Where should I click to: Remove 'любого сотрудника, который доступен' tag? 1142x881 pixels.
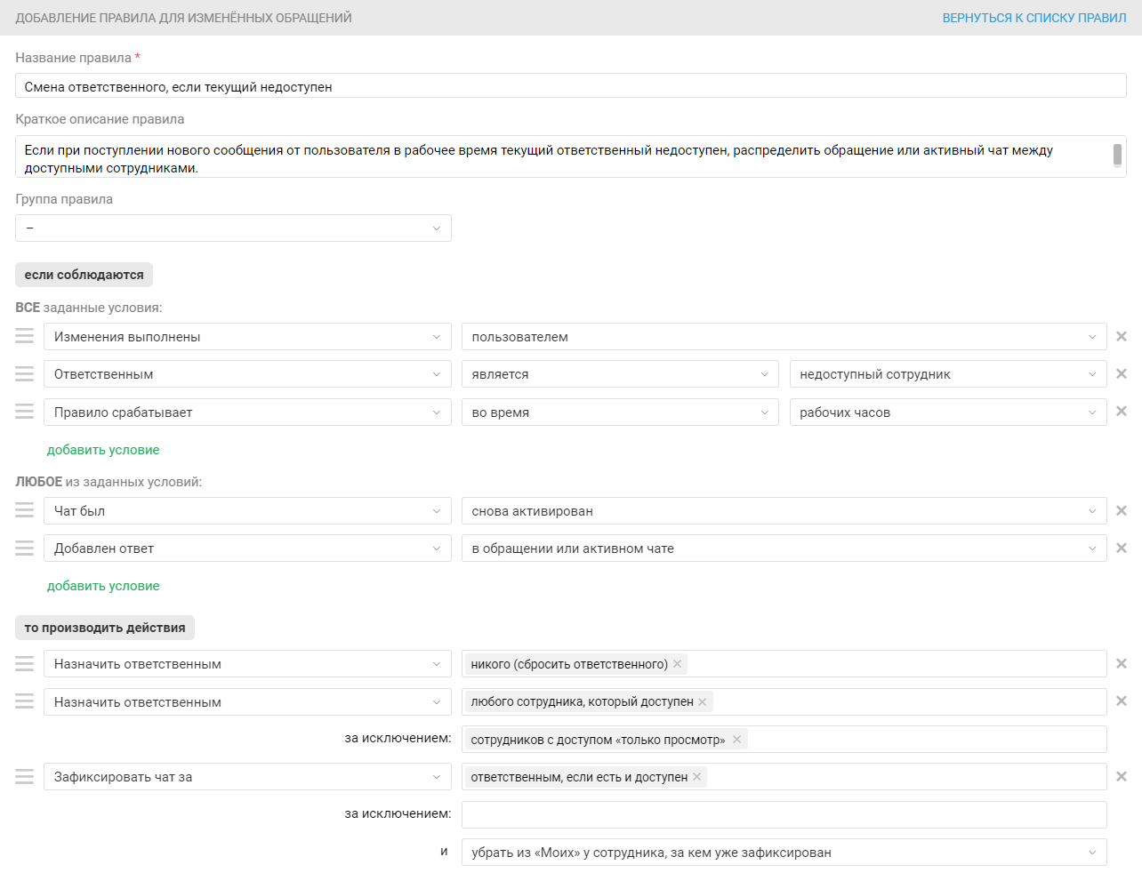click(703, 702)
